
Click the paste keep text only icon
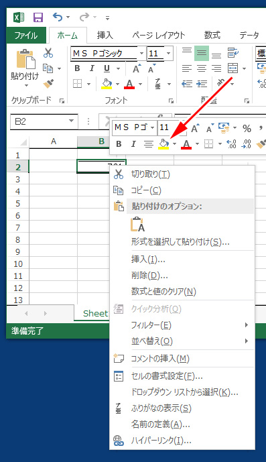click(x=137, y=224)
